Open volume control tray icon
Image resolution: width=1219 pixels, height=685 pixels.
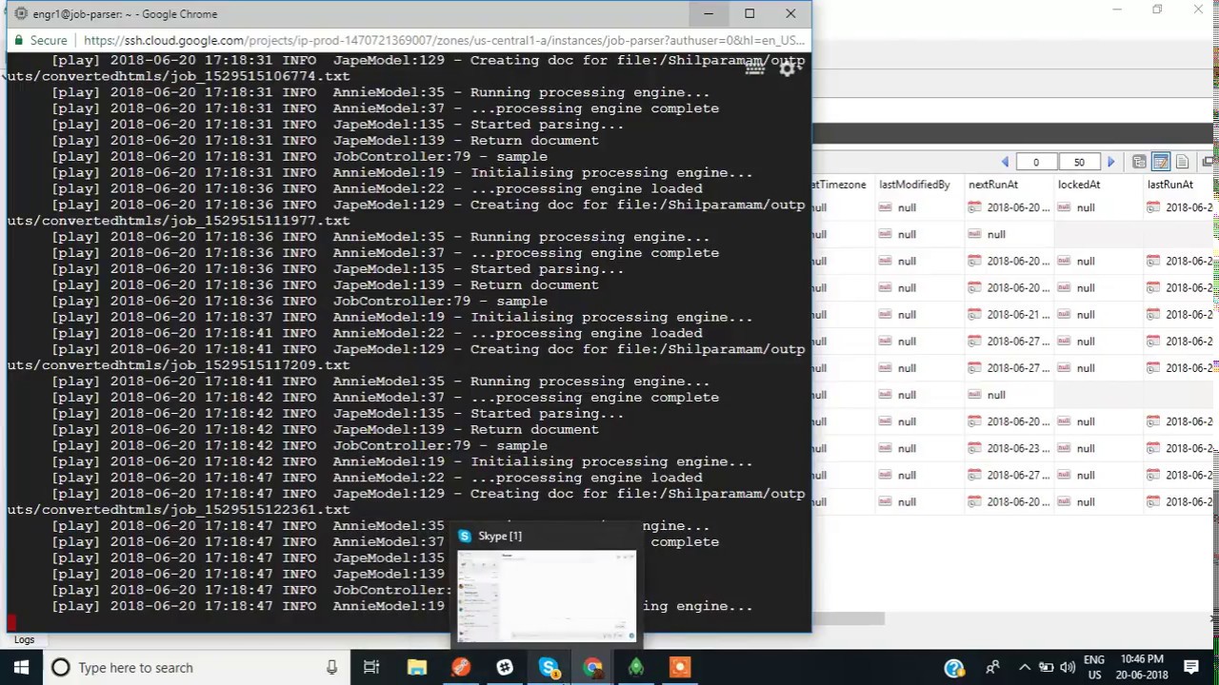(1068, 667)
